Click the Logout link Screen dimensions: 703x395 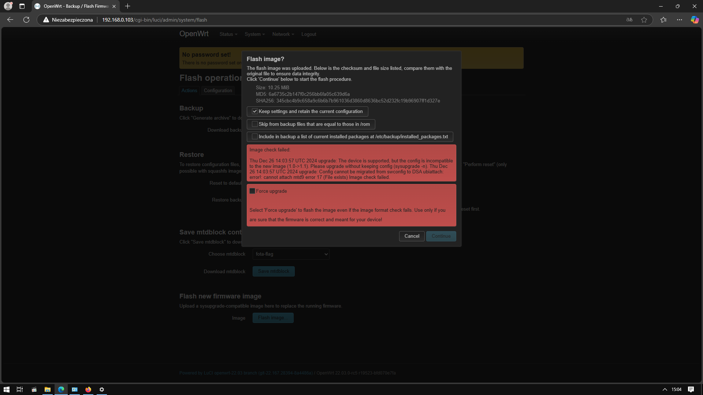coord(309,34)
